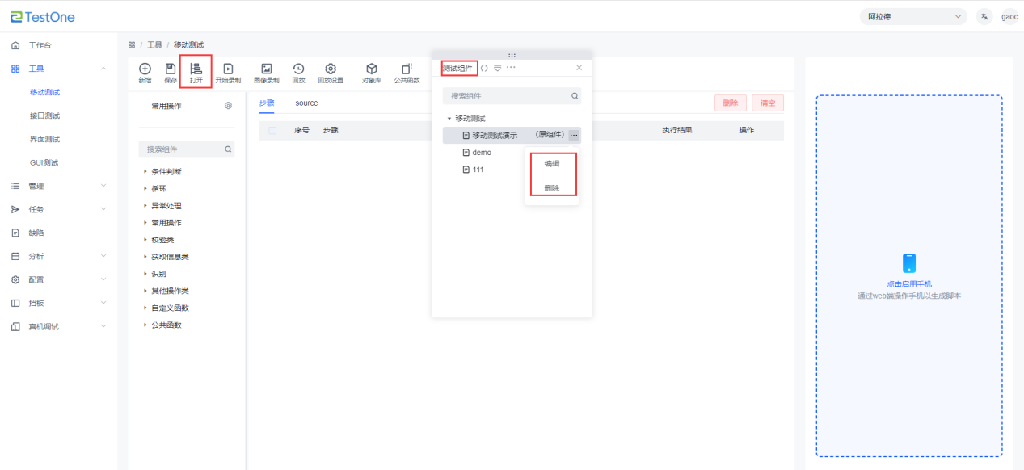The image size is (1024, 470).
Task: Open the 对象库 object library icon
Action: click(372, 70)
